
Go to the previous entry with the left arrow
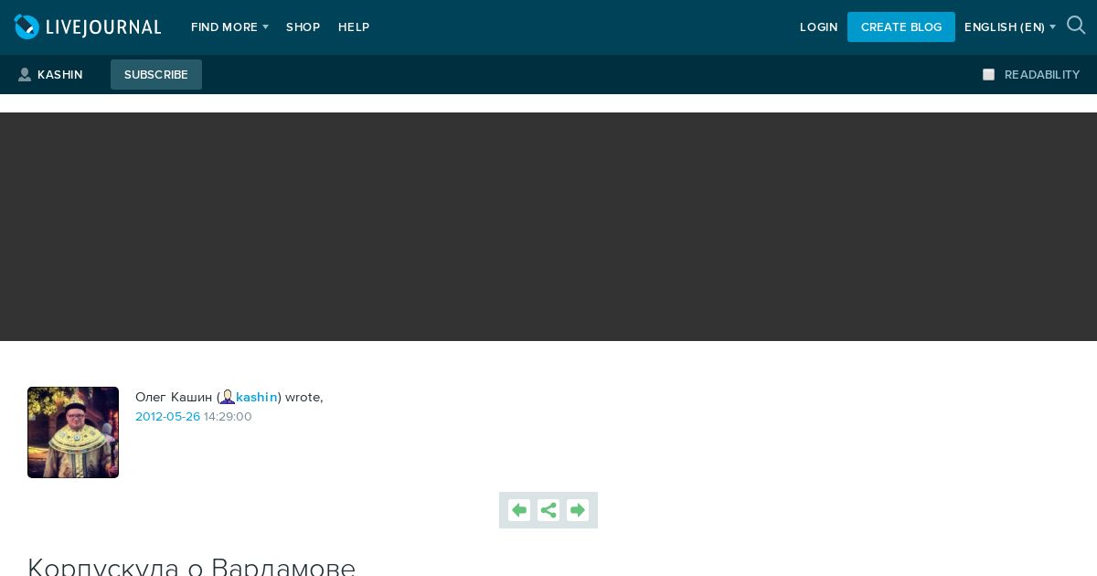tap(519, 510)
